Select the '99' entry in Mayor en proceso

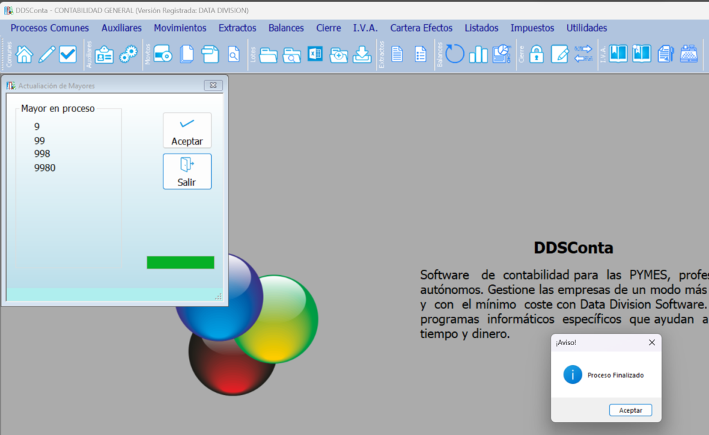(x=39, y=140)
